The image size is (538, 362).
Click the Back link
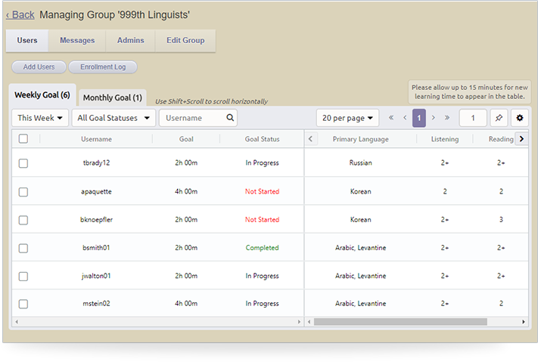pos(20,14)
